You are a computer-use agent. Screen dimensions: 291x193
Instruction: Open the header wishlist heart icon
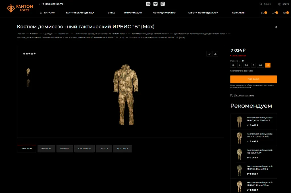[273, 13]
